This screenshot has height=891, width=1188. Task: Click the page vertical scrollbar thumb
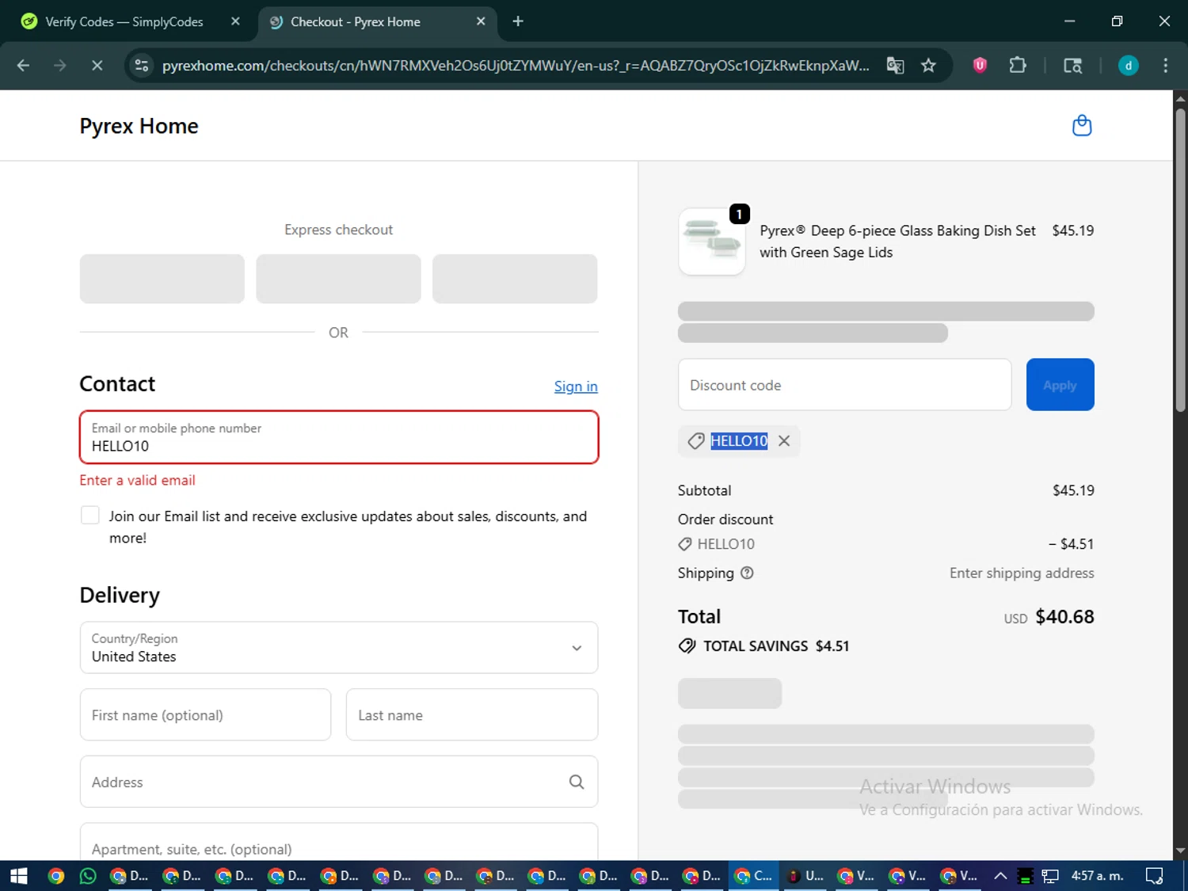(x=1180, y=260)
